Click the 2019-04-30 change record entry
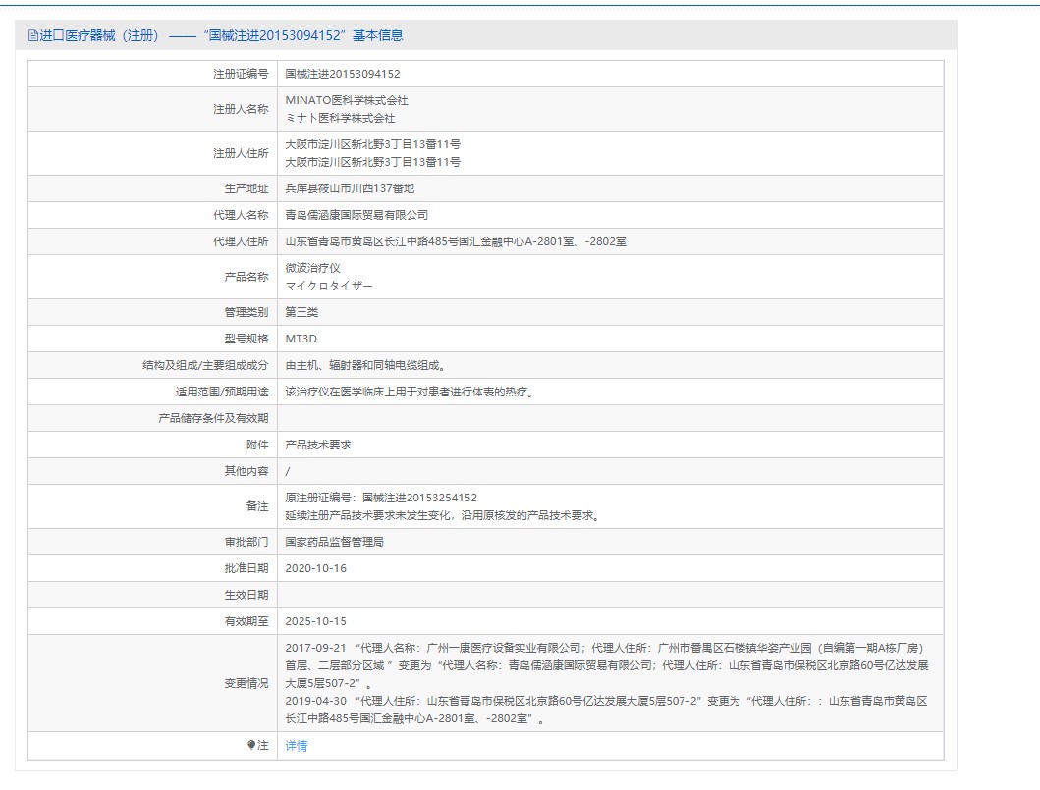The width and height of the screenshot is (1040, 790). 607,710
